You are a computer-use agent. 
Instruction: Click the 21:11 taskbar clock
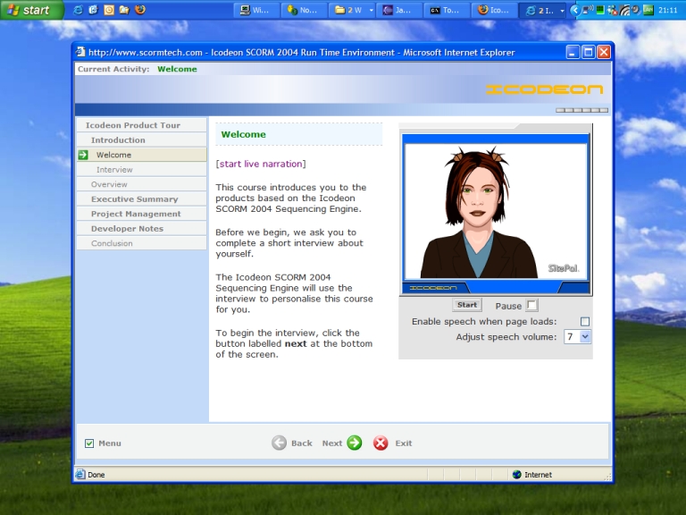668,10
